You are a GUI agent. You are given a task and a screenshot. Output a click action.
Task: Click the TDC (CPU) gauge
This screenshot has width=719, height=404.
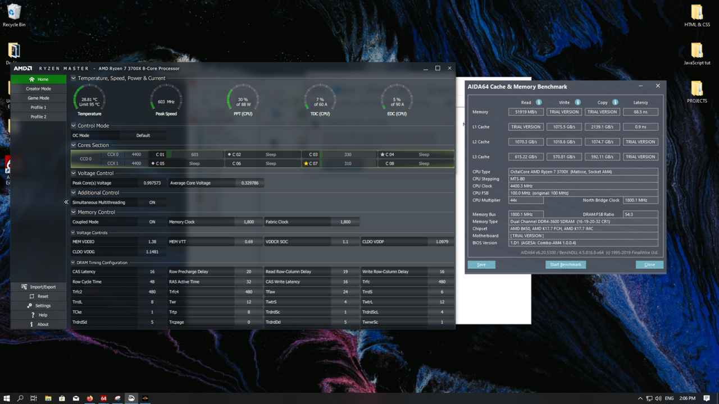click(x=320, y=100)
